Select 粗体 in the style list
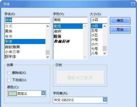 pos(68,36)
